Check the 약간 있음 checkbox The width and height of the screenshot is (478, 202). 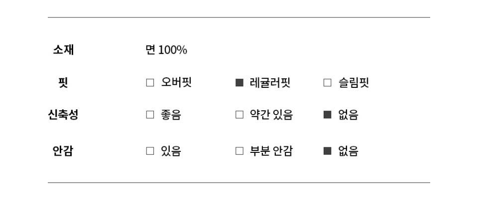[x=239, y=115]
